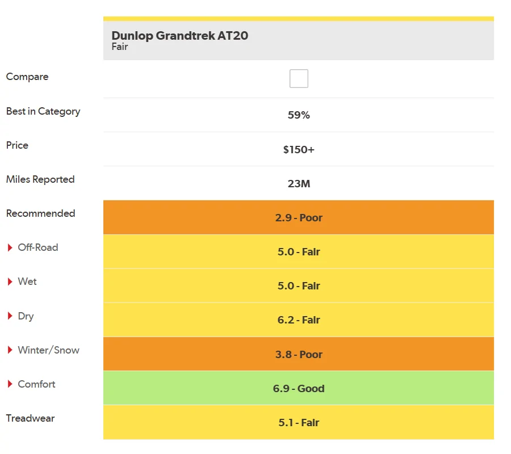The height and width of the screenshot is (454, 511).
Task: Click the Treadwear row label
Action: (31, 418)
